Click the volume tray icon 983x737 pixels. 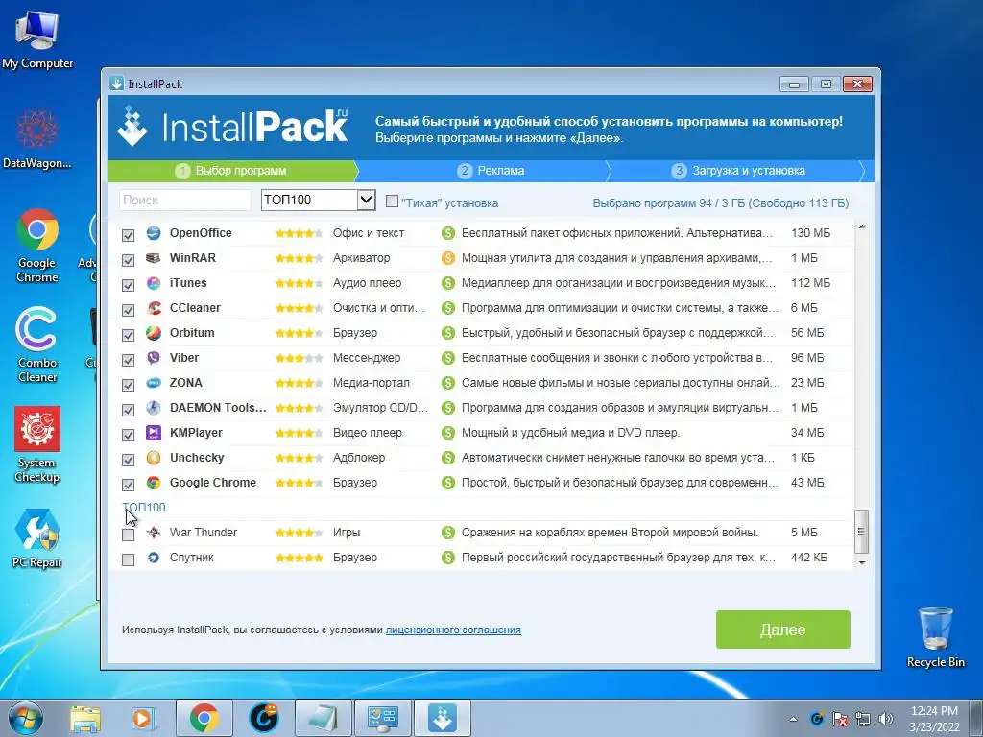[886, 719]
